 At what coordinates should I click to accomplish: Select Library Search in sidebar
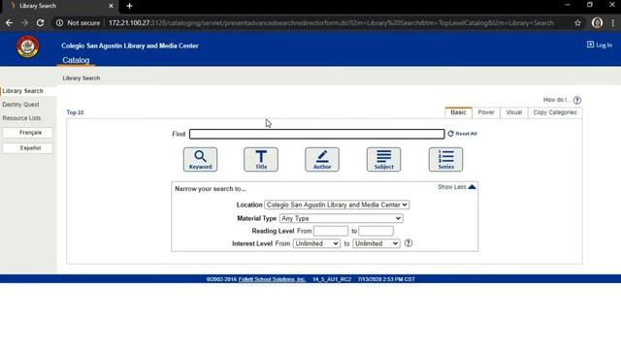[22, 91]
